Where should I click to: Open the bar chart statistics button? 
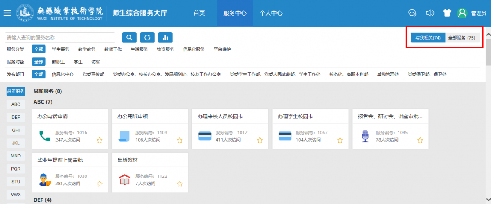(x=165, y=38)
